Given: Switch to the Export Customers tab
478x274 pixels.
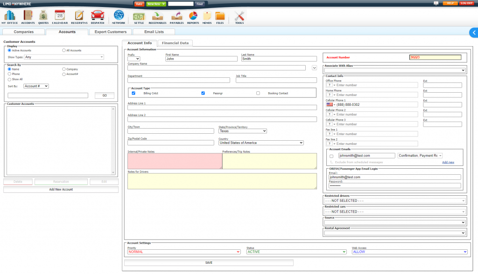Looking at the screenshot, I should pyautogui.click(x=110, y=32).
